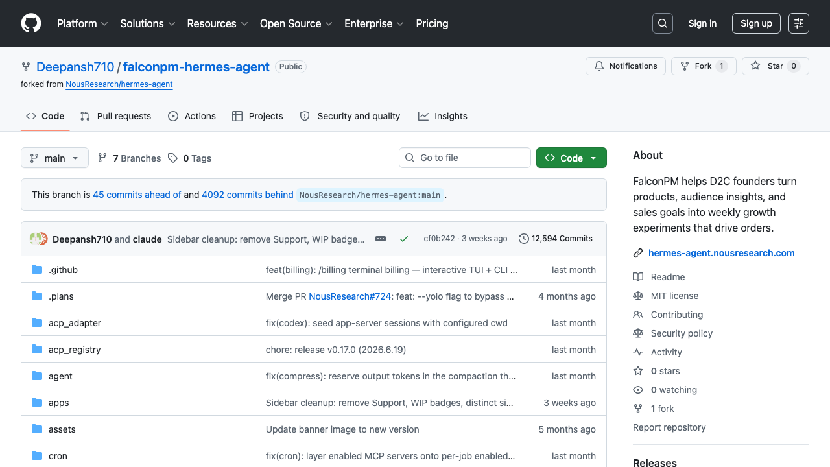
Task: Open the search magnifier button in header
Action: tap(663, 23)
